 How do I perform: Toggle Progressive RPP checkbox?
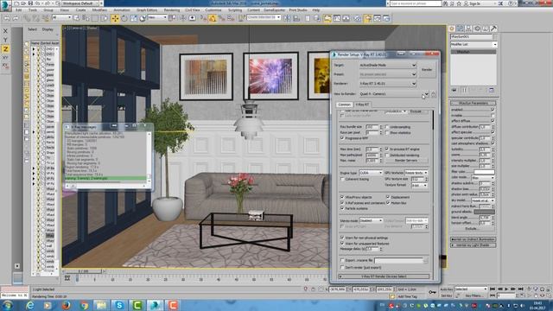pyautogui.click(x=342, y=138)
